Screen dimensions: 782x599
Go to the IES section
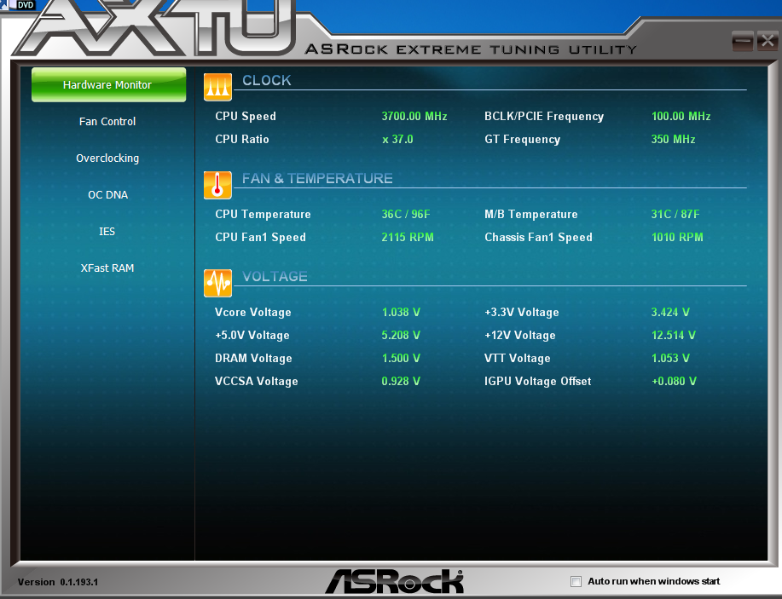click(107, 231)
